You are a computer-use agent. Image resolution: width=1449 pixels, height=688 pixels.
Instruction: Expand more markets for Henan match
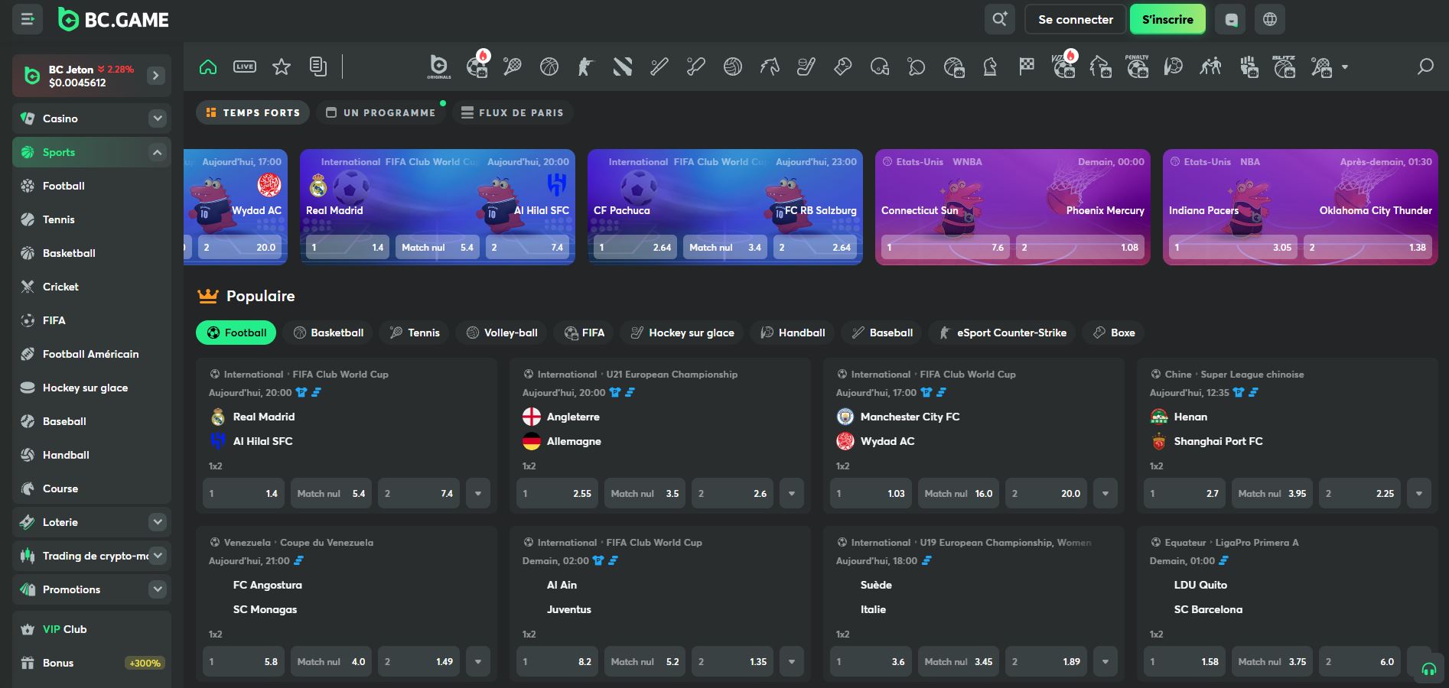[x=1419, y=494]
